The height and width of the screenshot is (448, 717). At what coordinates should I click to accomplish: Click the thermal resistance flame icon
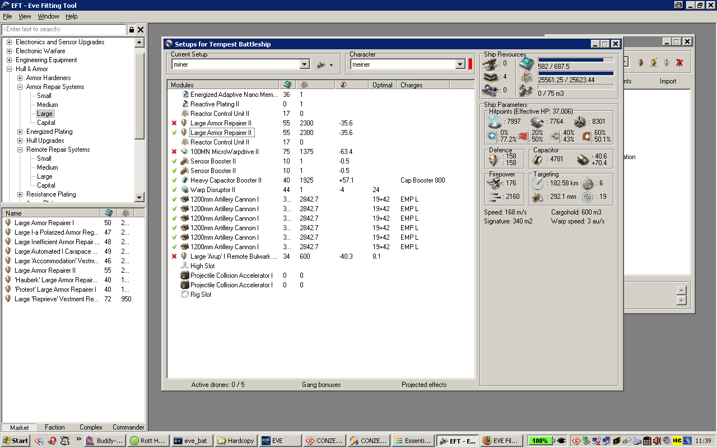(523, 136)
